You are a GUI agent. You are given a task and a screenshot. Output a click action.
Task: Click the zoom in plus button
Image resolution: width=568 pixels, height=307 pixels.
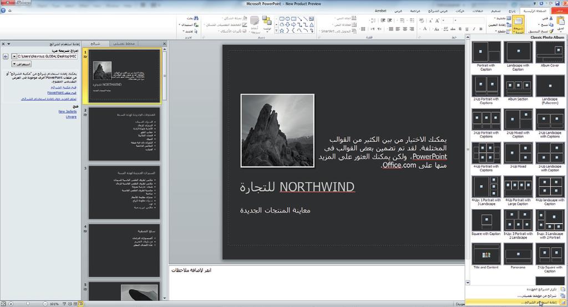(11, 304)
